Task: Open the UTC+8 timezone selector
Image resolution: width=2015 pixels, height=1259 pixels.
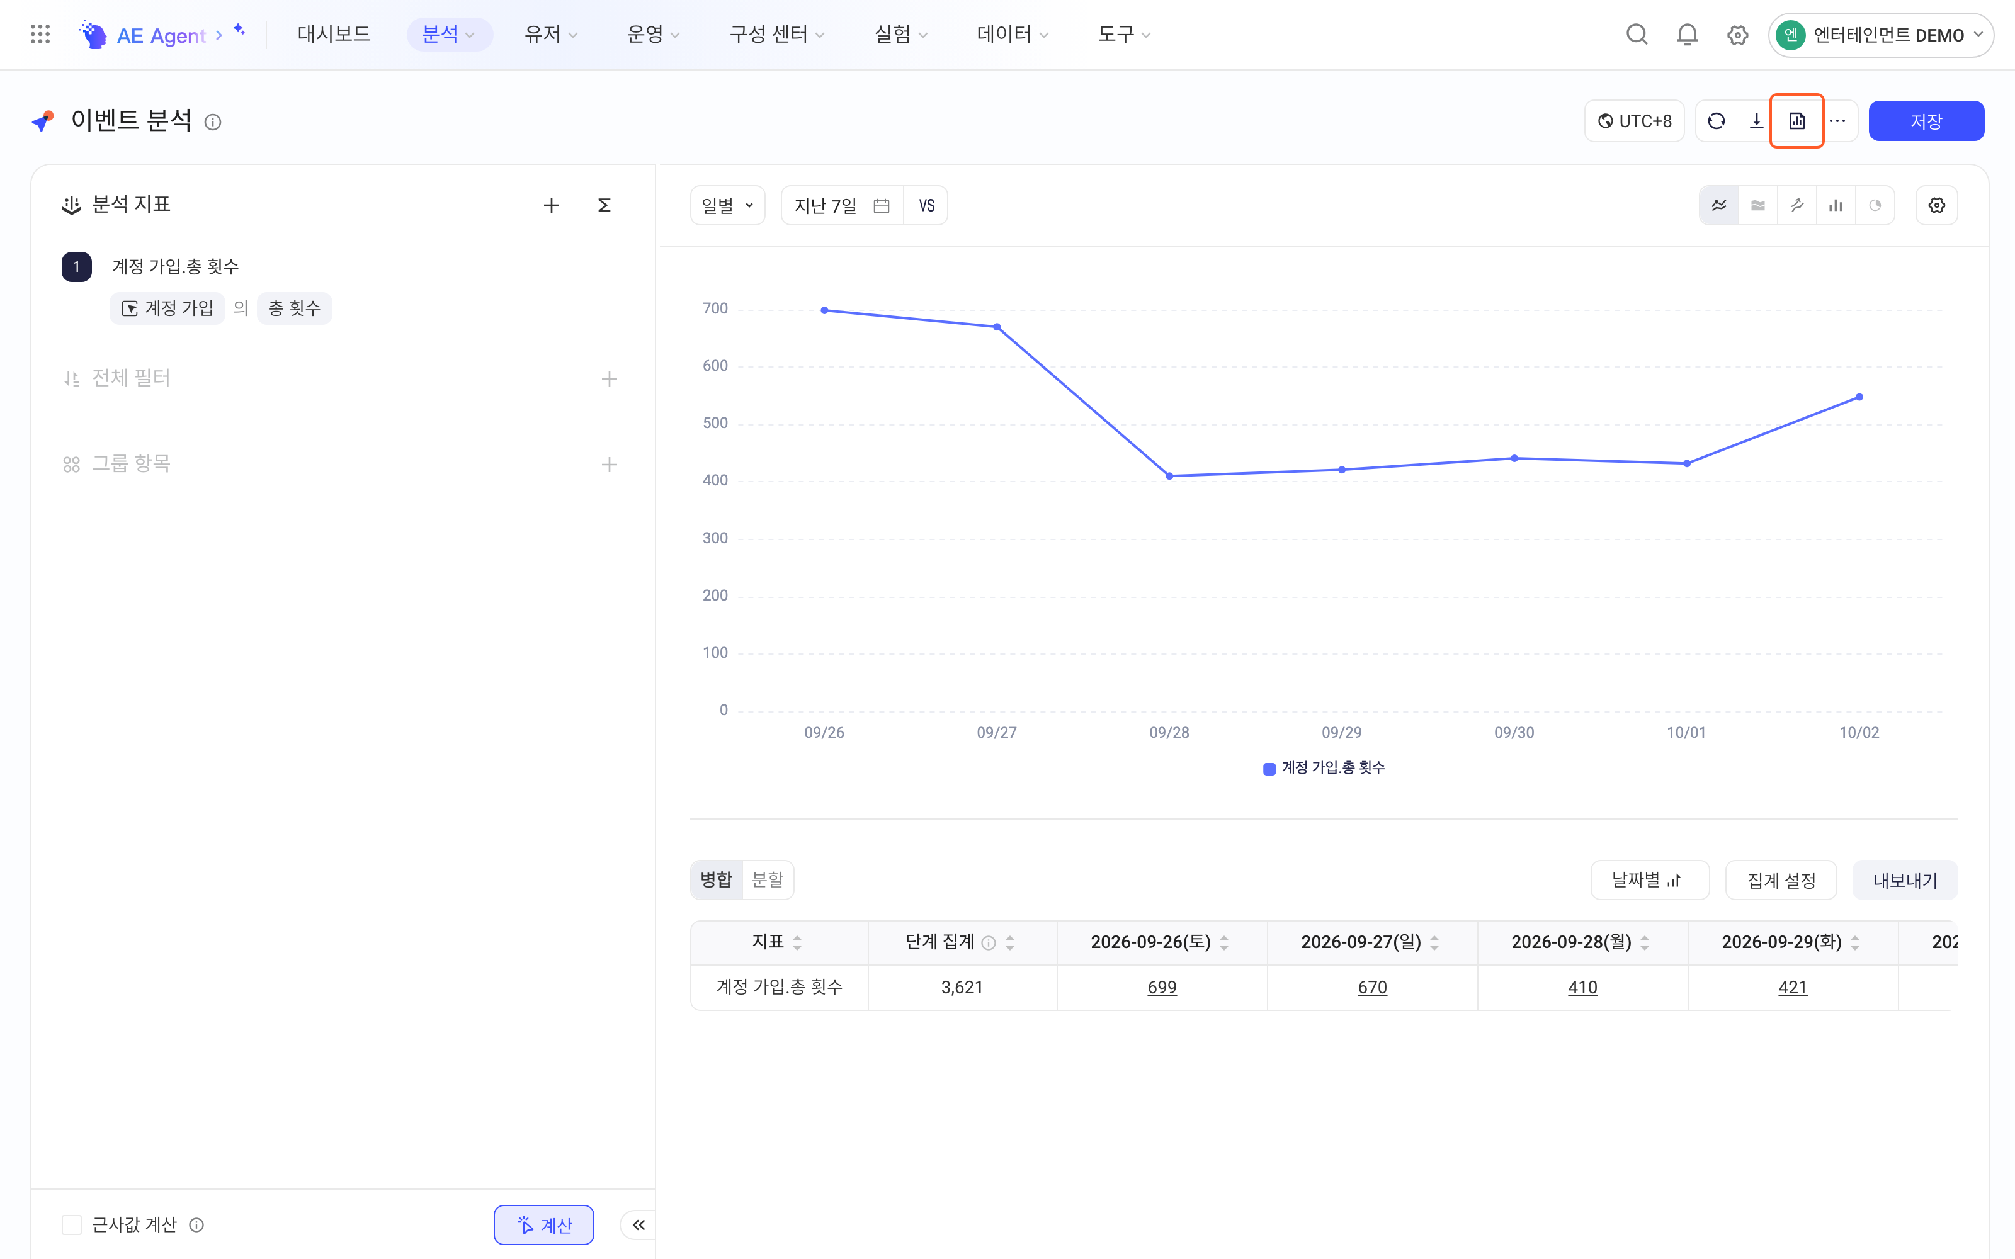Action: pyautogui.click(x=1635, y=121)
